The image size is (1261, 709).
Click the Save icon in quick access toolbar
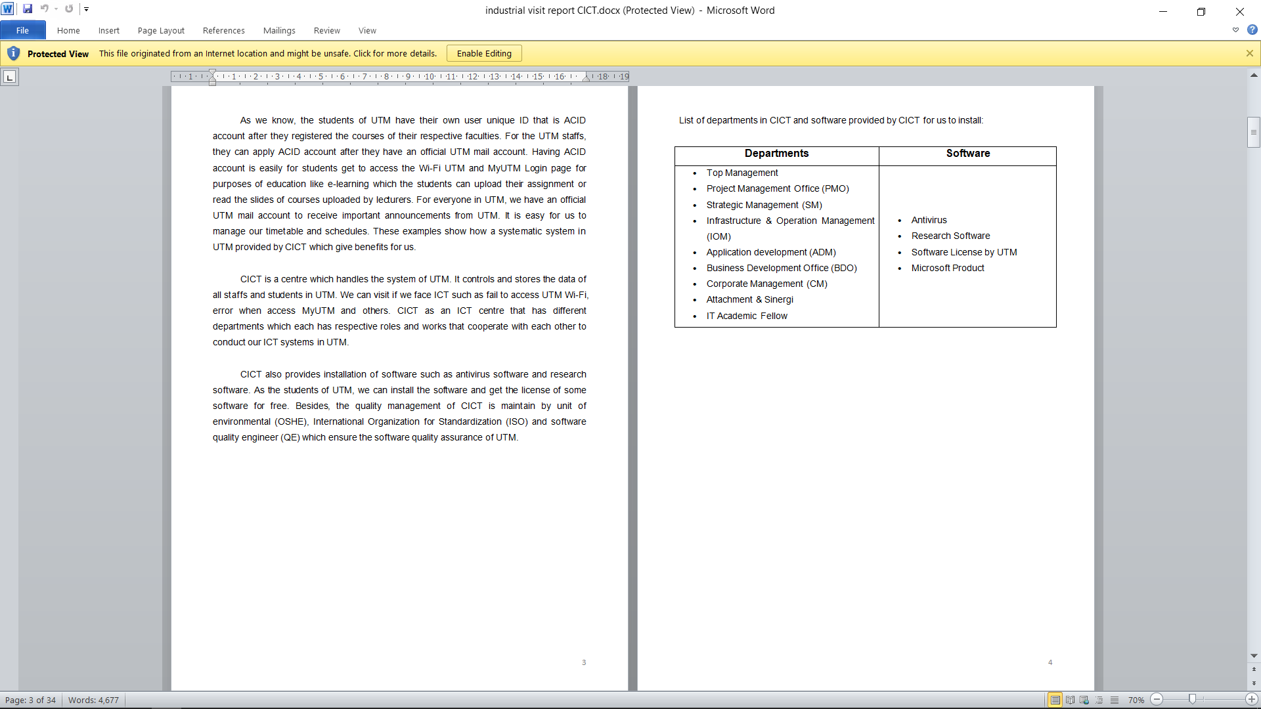coord(28,9)
